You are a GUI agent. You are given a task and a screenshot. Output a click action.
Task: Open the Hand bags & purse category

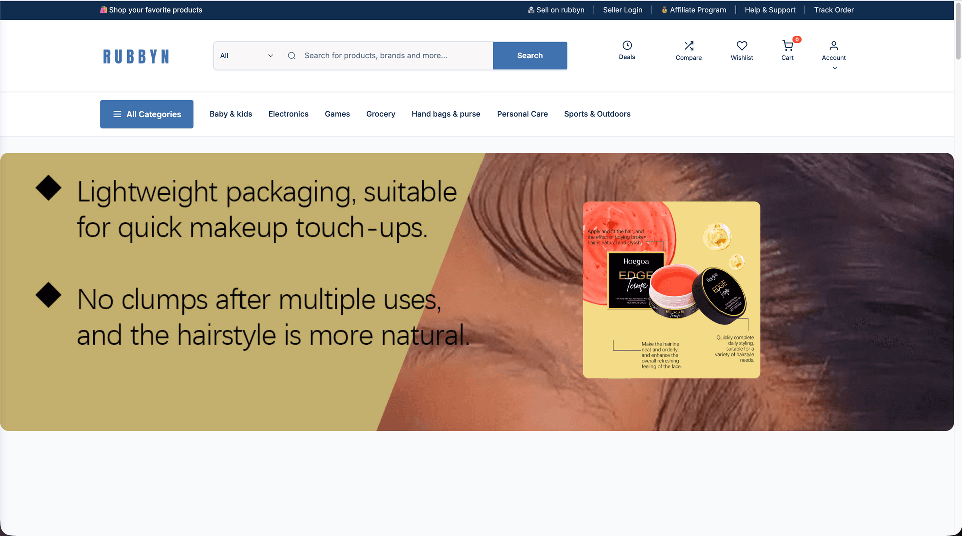(446, 114)
